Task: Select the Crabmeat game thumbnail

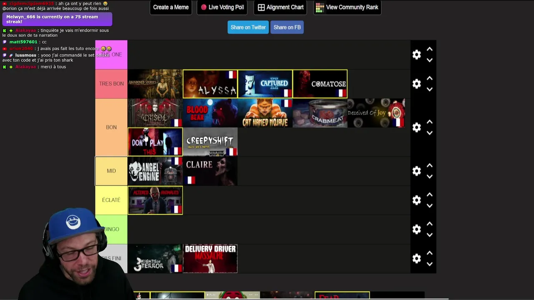Action: (x=320, y=113)
